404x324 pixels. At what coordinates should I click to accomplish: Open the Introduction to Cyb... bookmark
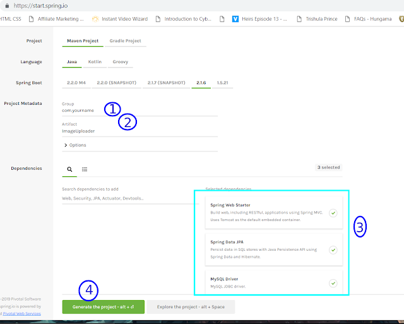183,19
